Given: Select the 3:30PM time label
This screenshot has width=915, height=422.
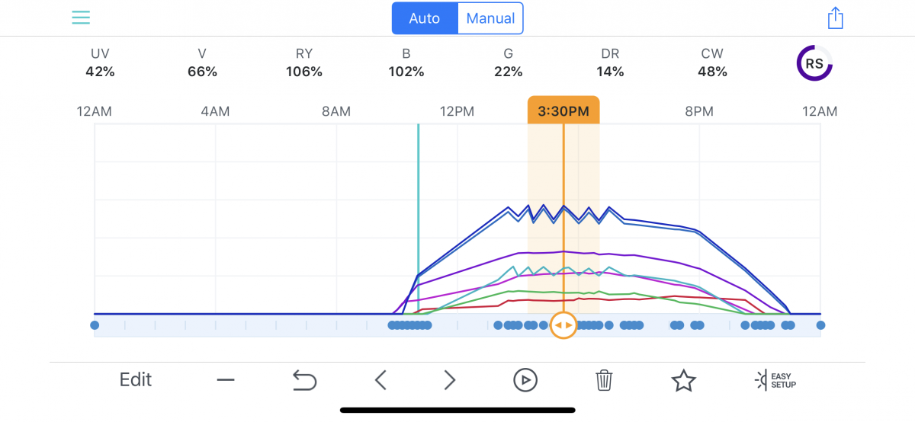Looking at the screenshot, I should (563, 111).
